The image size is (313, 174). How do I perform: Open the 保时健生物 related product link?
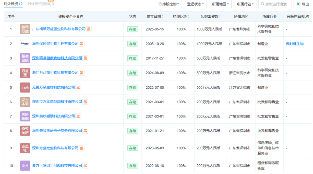(295, 44)
